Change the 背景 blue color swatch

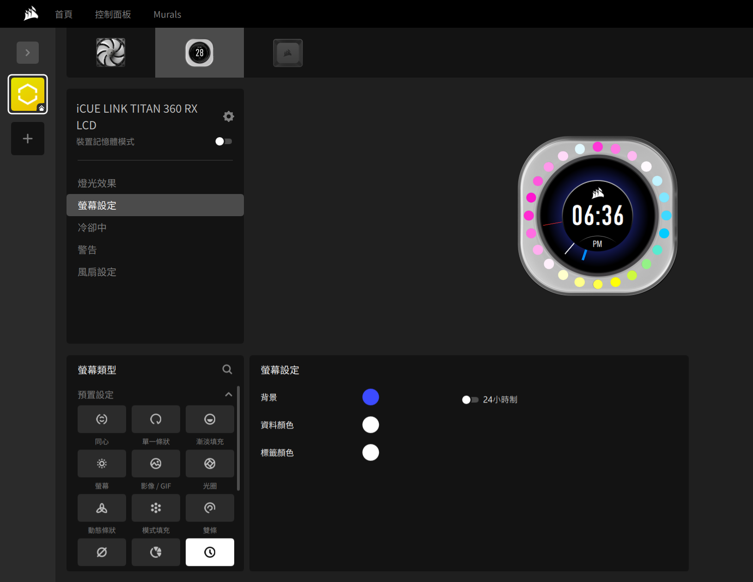[x=370, y=397]
